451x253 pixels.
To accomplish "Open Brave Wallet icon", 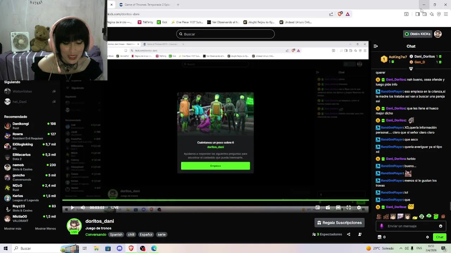I will [x=425, y=14].
